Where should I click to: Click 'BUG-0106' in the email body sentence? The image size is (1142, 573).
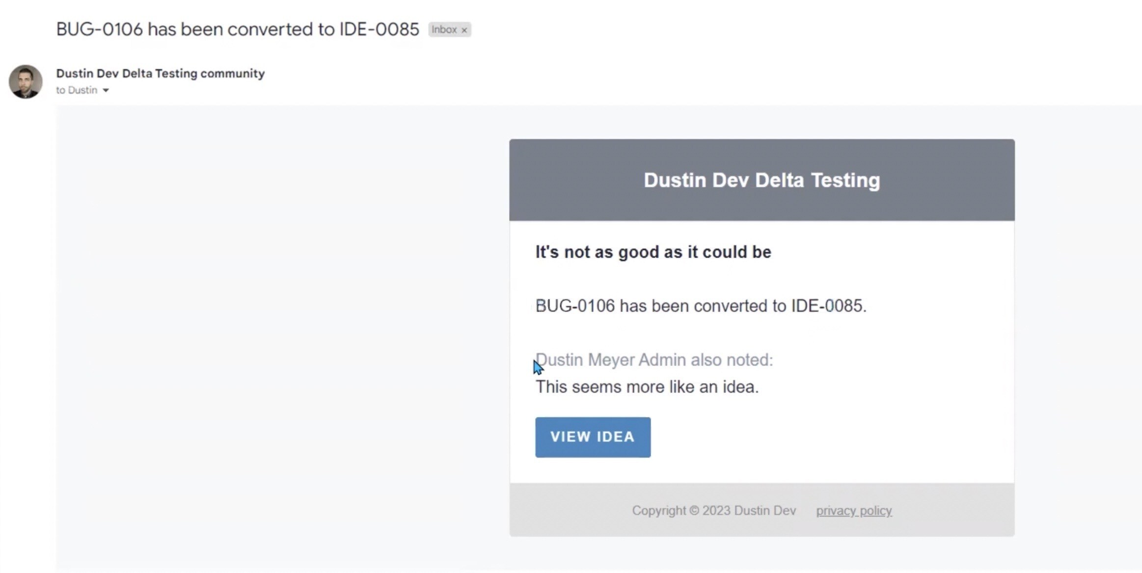point(575,306)
